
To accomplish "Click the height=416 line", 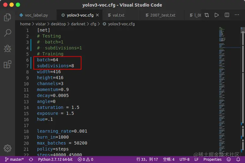I will (50, 78).
